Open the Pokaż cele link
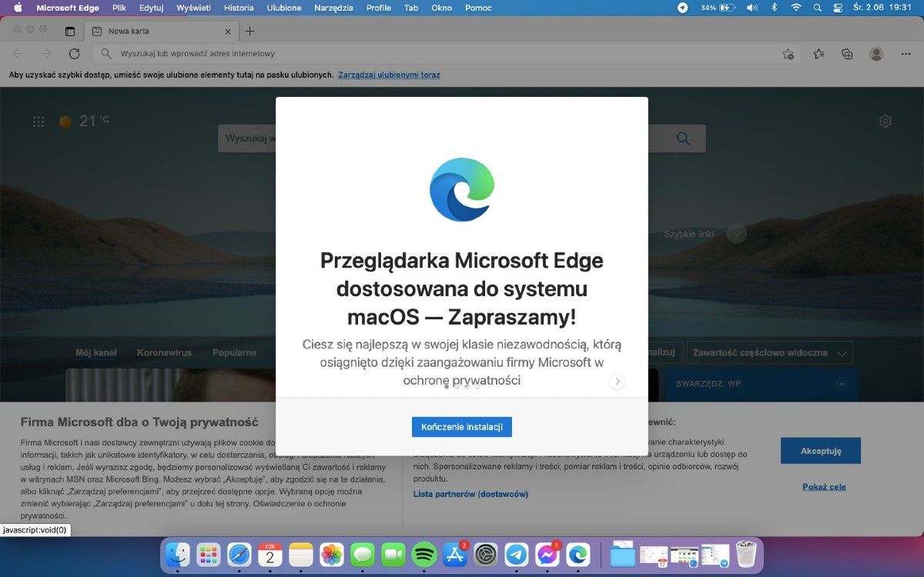Viewport: 924px width, 577px height. 824,487
